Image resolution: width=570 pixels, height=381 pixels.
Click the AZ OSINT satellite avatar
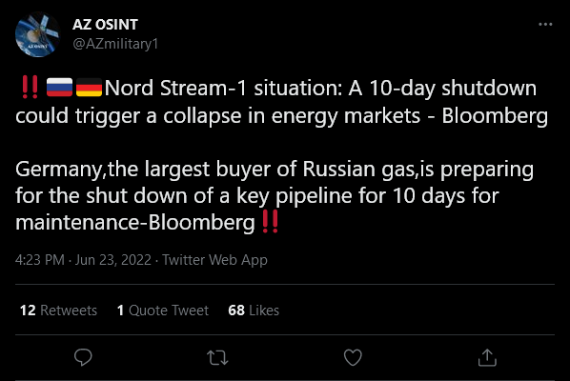pos(38,34)
